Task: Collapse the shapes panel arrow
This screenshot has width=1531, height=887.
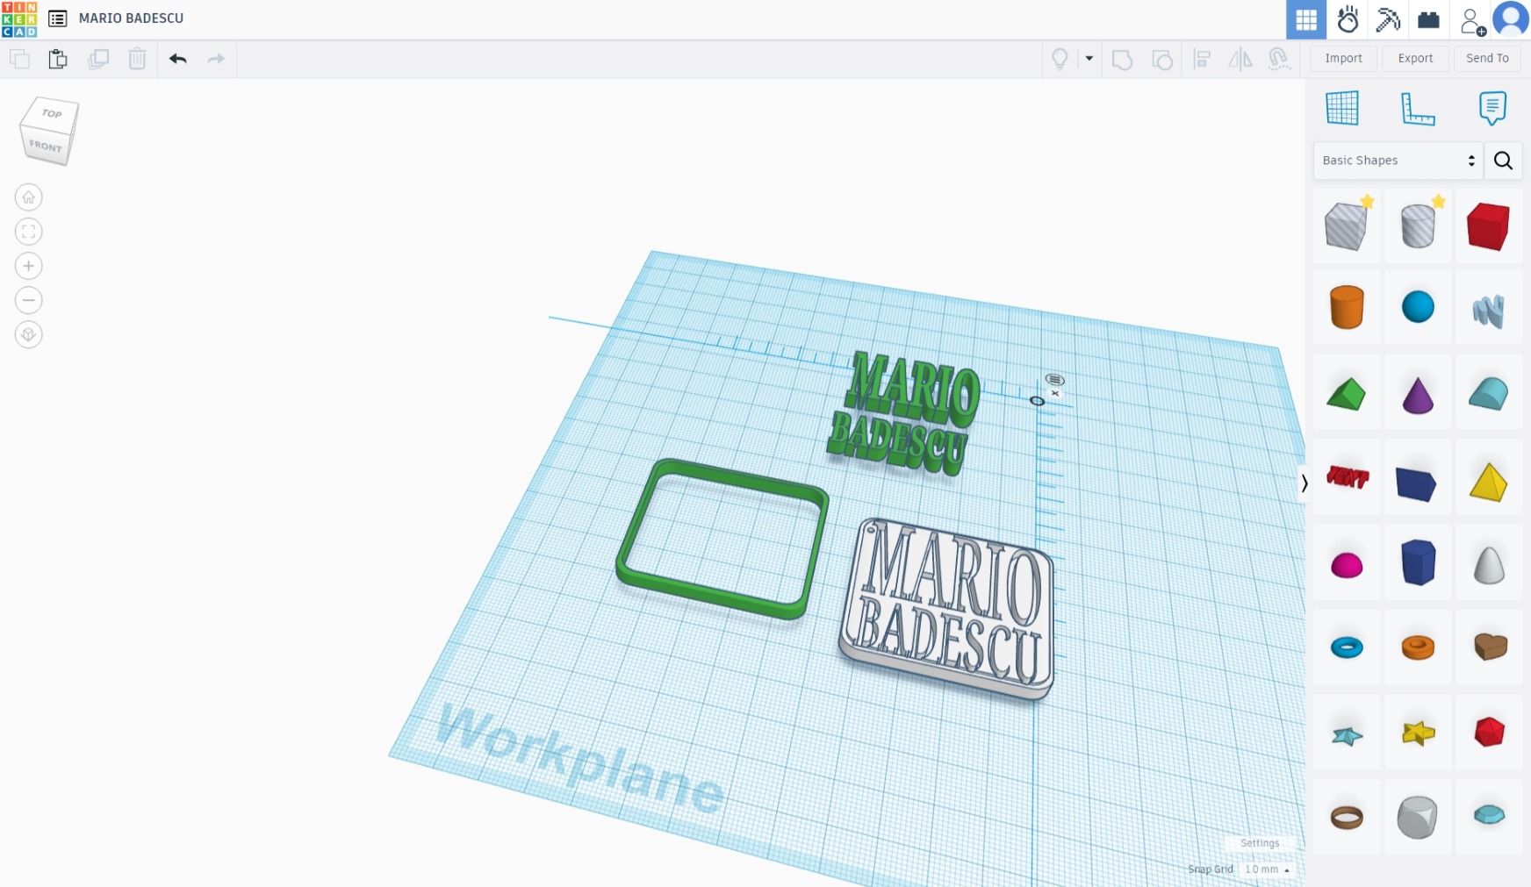Action: click(1305, 483)
